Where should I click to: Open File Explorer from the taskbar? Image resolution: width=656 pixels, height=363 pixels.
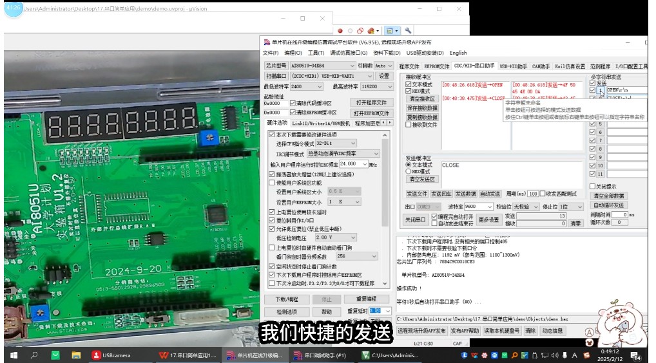76,355
